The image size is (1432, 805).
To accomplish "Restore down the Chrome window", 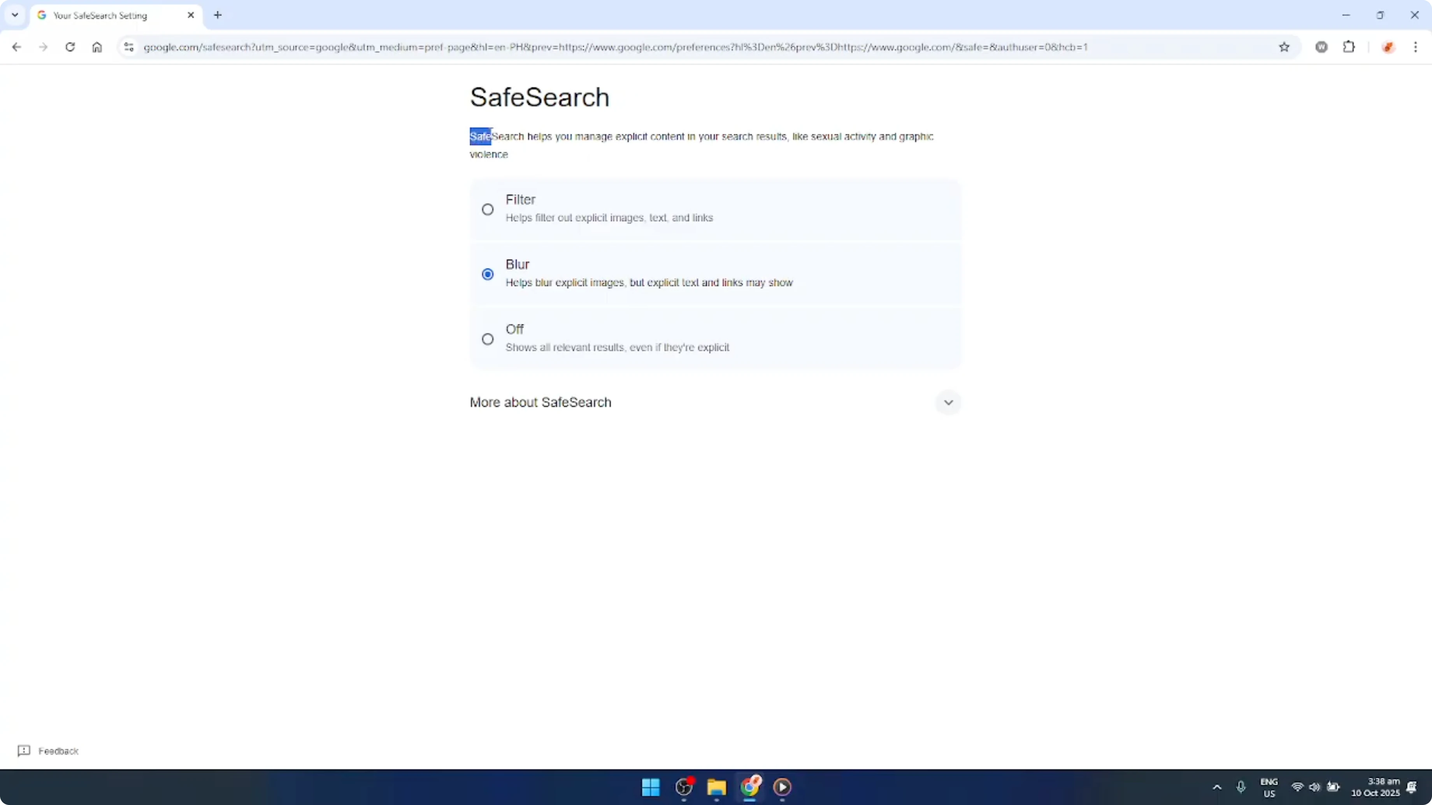I will [x=1380, y=15].
